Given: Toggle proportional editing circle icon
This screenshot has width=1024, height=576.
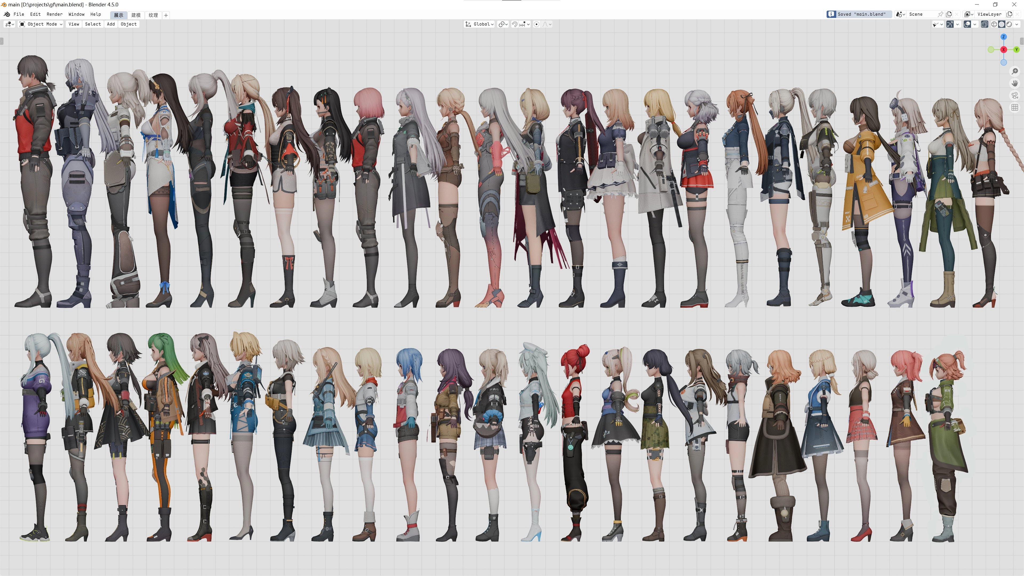Looking at the screenshot, I should point(537,24).
